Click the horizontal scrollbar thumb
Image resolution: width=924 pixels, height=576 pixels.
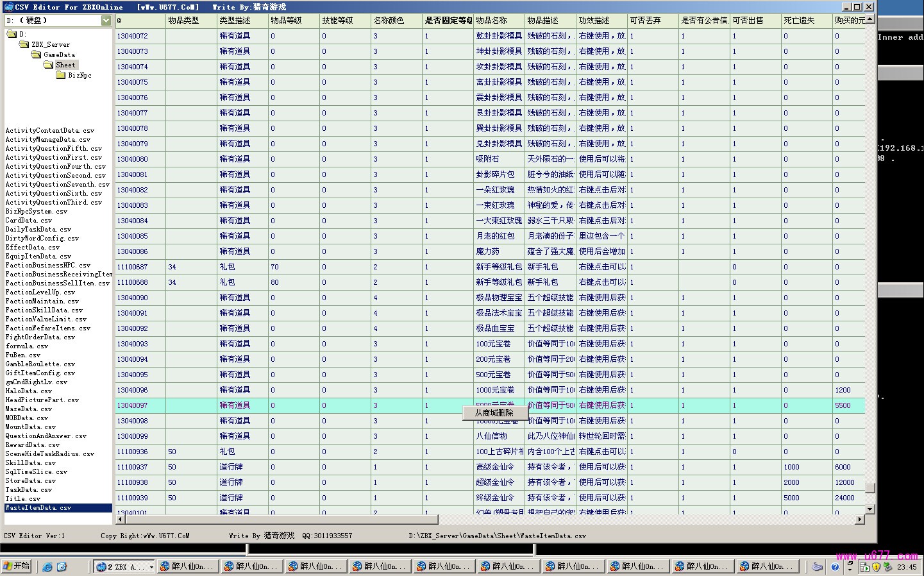[277, 520]
